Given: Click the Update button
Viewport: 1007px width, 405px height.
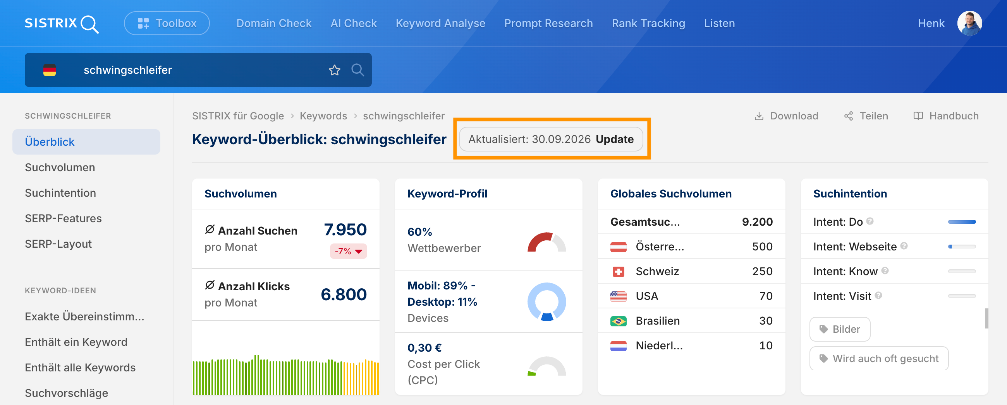Looking at the screenshot, I should click(x=614, y=139).
